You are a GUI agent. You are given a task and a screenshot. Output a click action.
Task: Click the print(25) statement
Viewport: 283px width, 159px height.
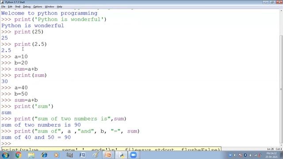pos(29,32)
